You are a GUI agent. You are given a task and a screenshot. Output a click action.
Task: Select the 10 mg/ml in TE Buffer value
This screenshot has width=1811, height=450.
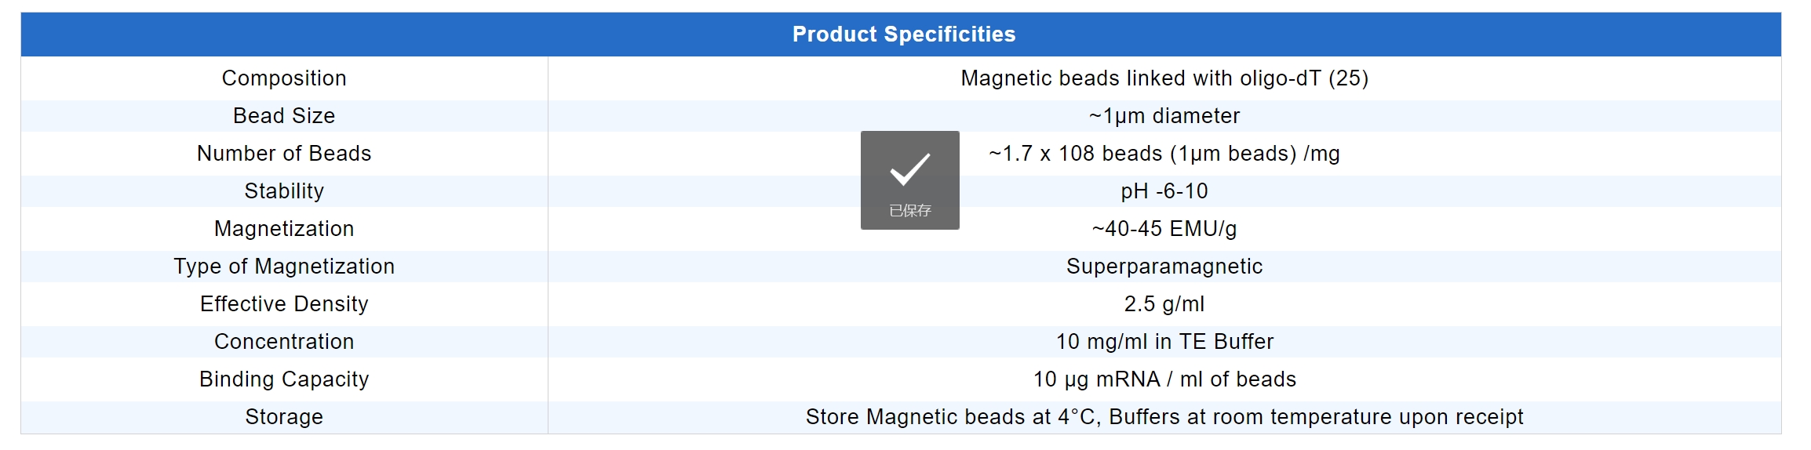1164,342
